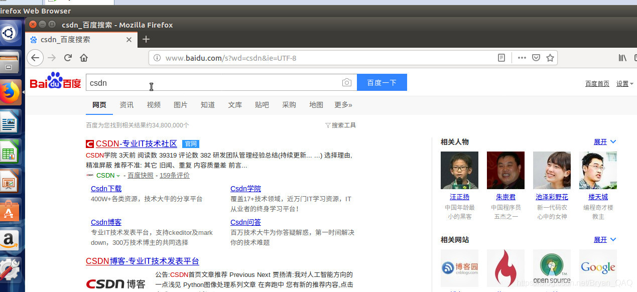Open page actions three-dot menu
This screenshot has height=292, width=637.
coord(522,58)
